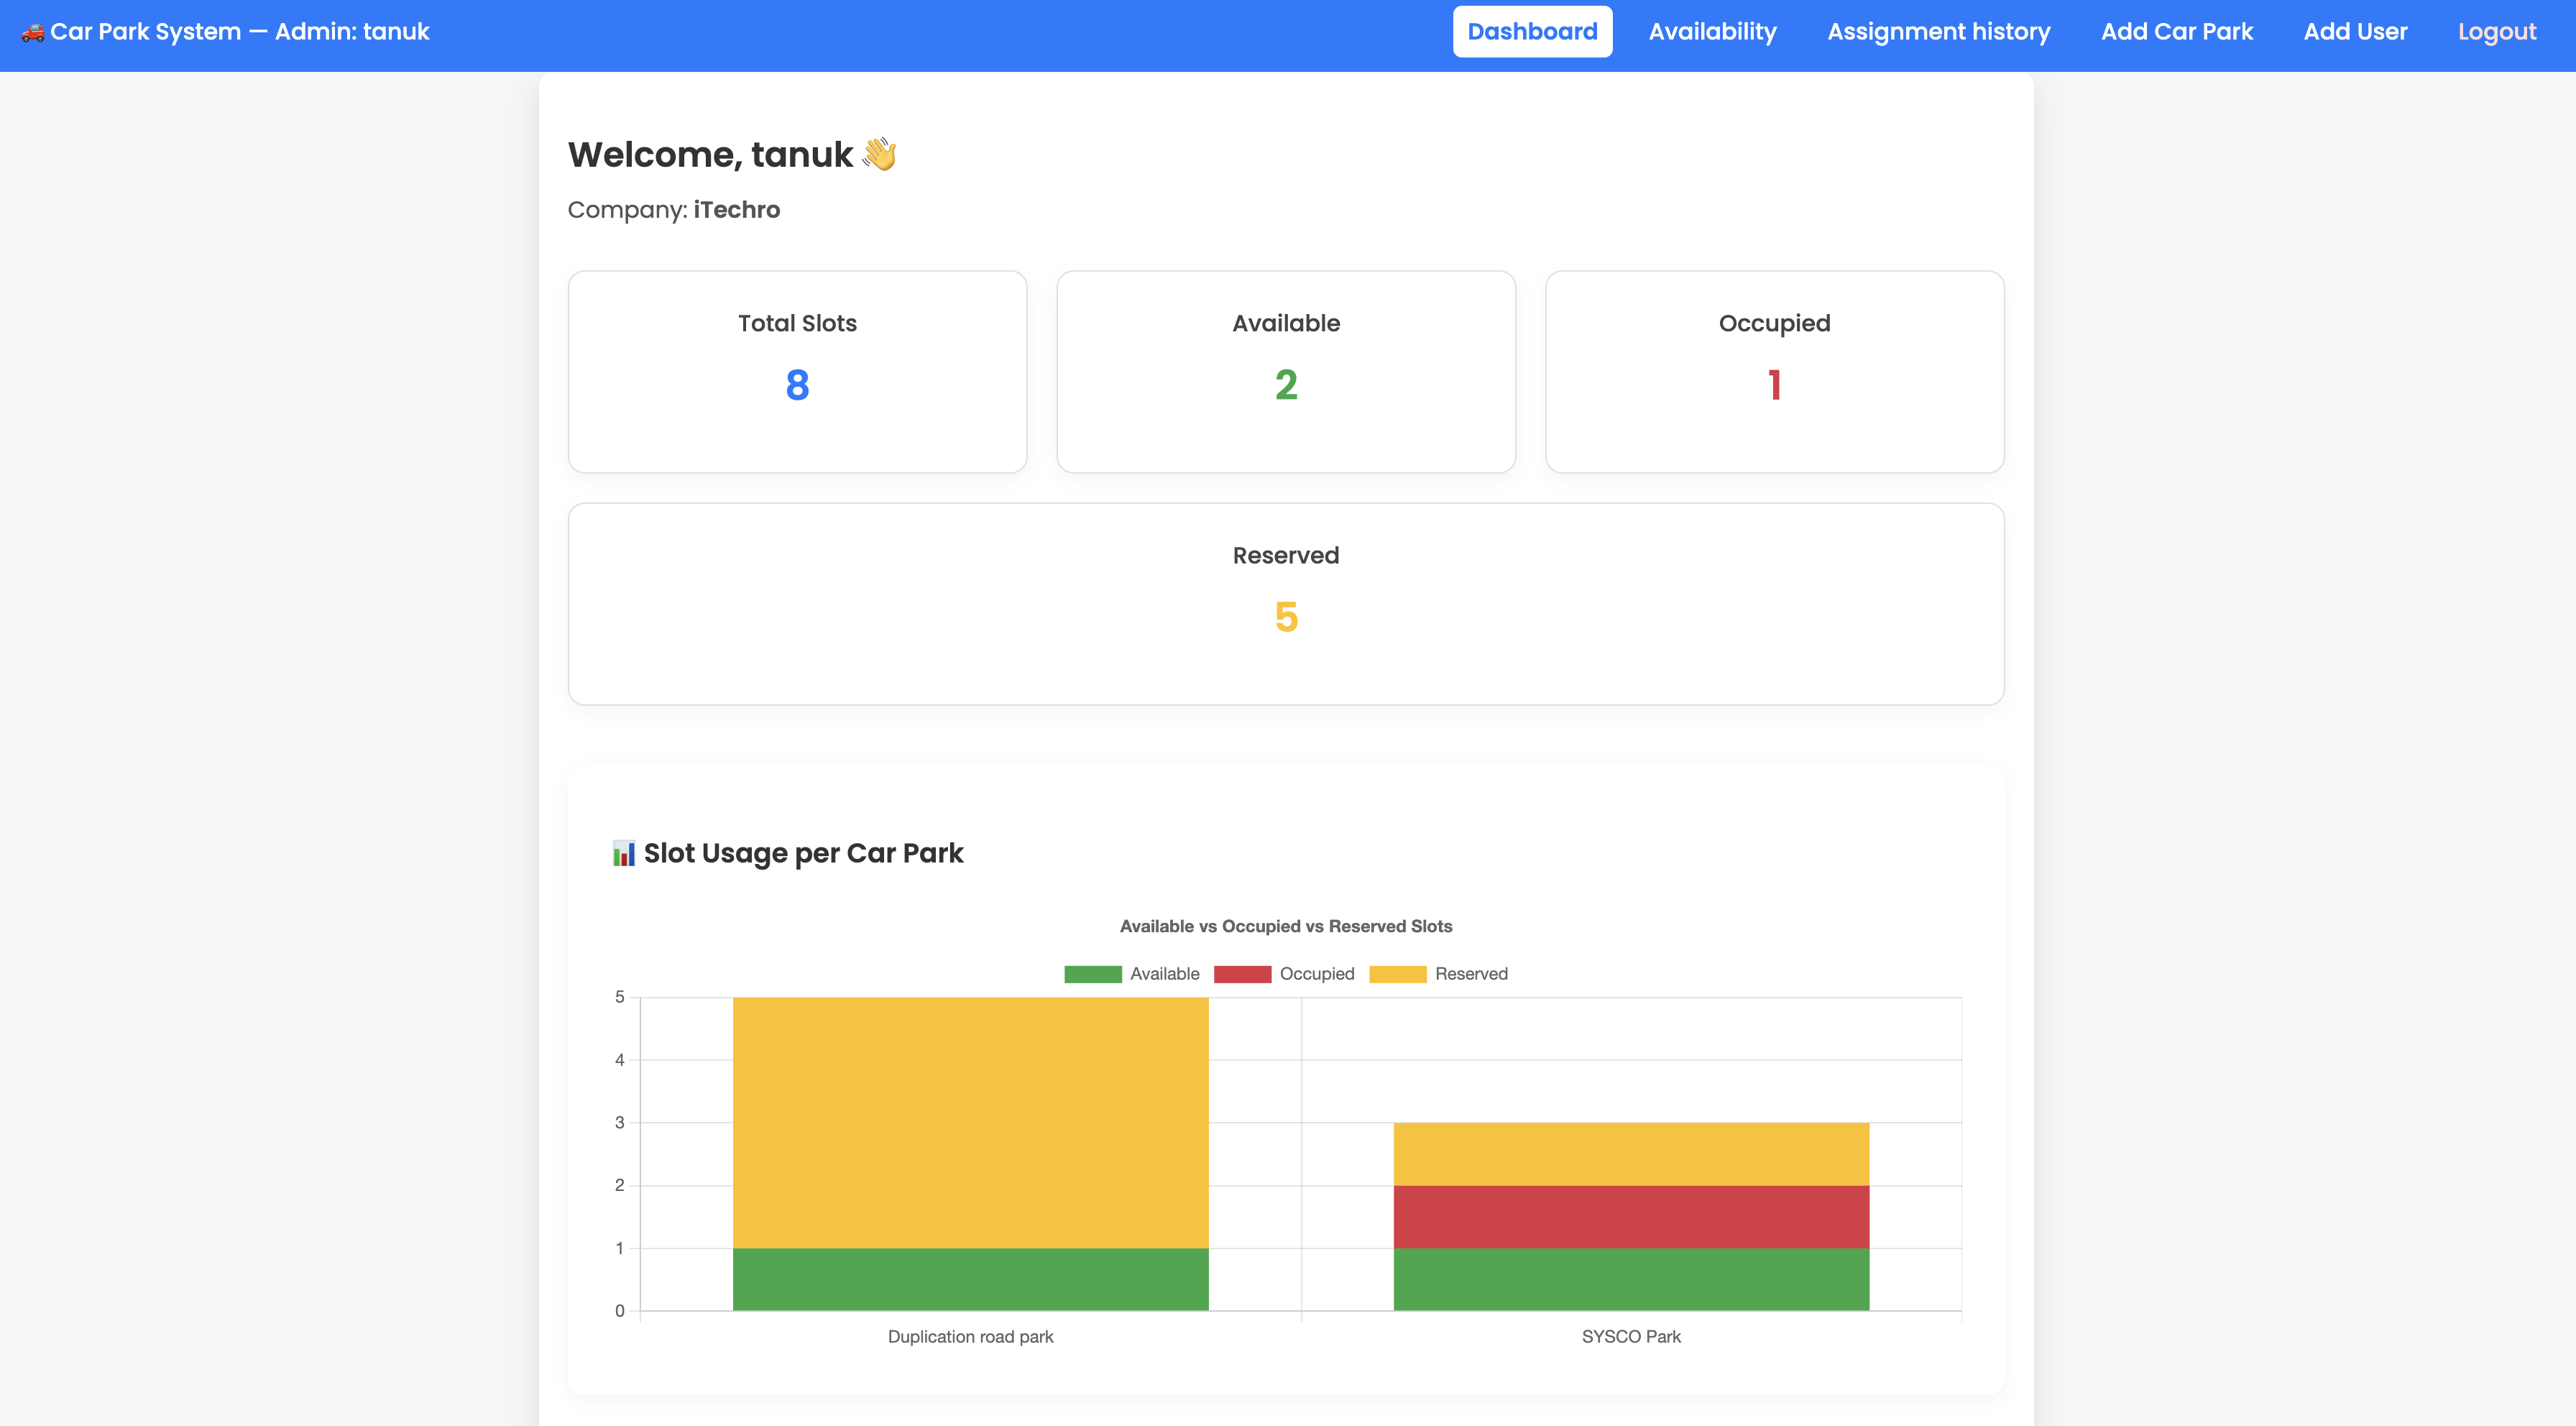
Task: Toggle Available legend green swatch
Action: point(1092,974)
